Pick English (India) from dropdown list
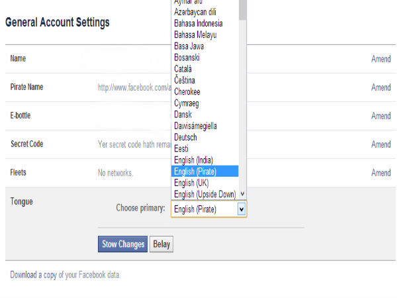The height and width of the screenshot is (298, 397). (194, 160)
